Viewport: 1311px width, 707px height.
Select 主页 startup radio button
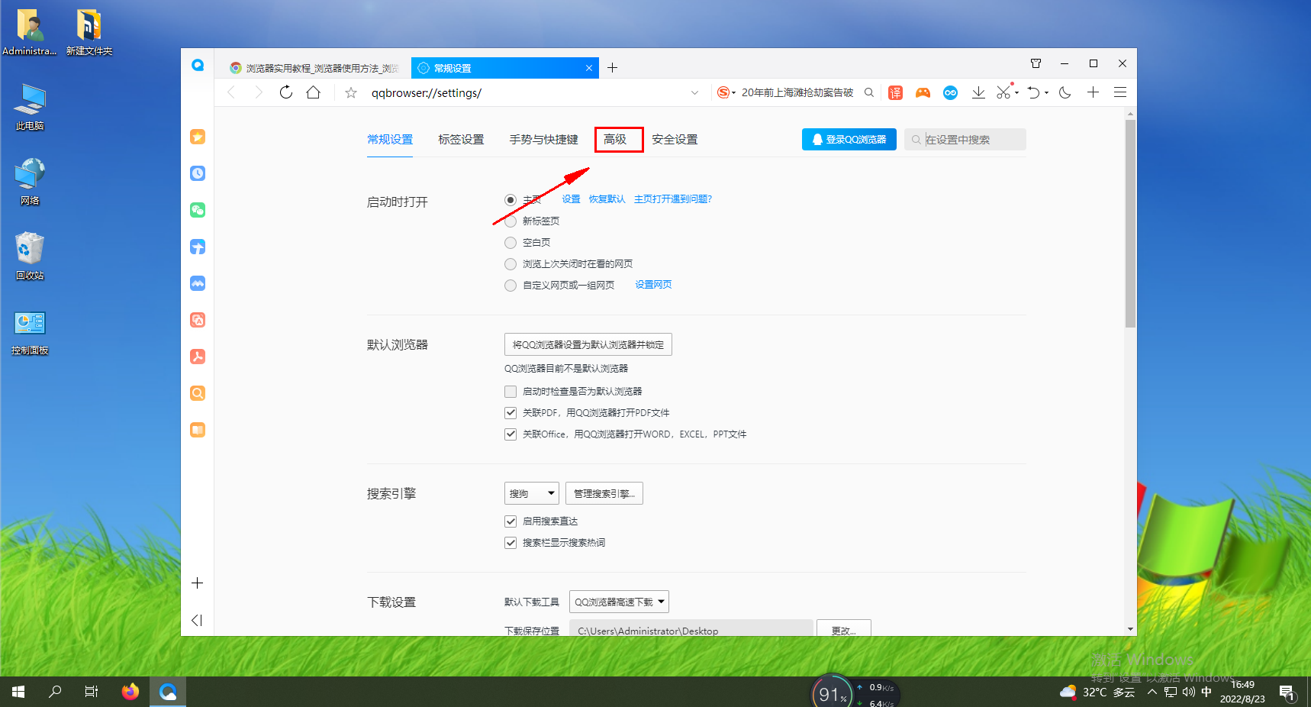coord(511,200)
